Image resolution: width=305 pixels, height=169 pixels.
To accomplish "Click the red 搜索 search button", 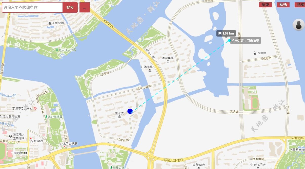I will [70, 7].
